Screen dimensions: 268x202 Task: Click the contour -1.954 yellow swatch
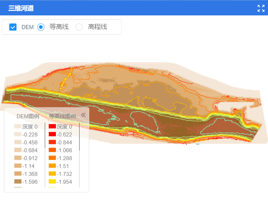52,182
